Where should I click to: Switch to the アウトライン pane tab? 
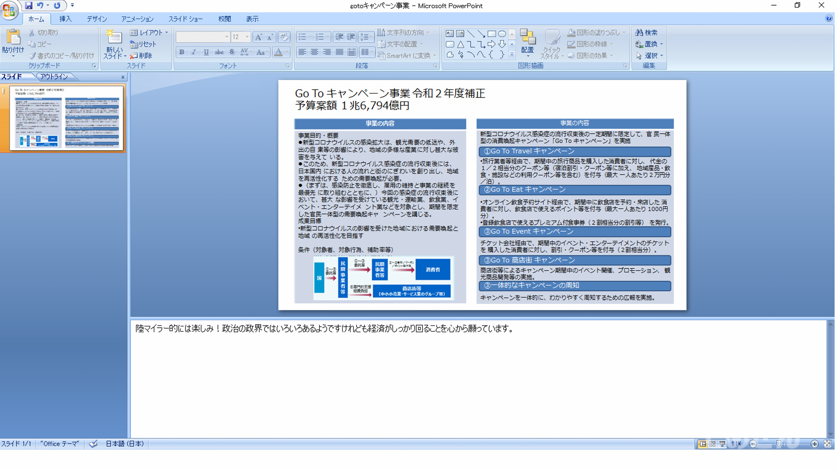[x=54, y=77]
